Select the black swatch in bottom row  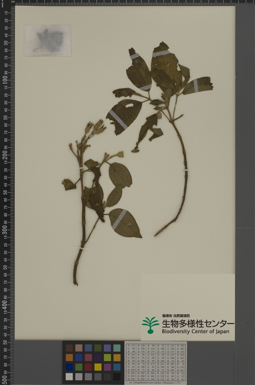click(x=117, y=377)
